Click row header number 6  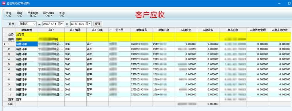point(9,69)
